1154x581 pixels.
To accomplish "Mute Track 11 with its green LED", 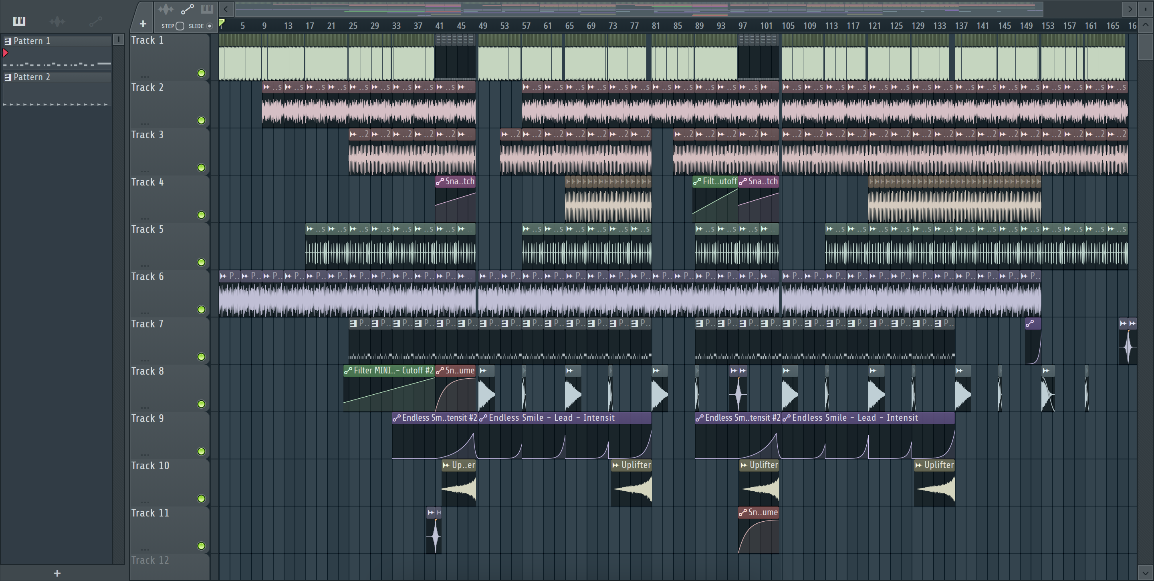I will [x=201, y=546].
